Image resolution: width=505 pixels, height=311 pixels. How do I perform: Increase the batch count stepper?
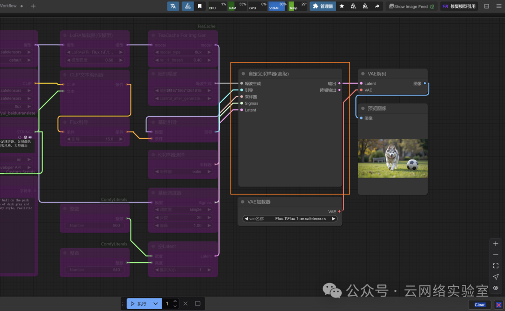click(175, 301)
